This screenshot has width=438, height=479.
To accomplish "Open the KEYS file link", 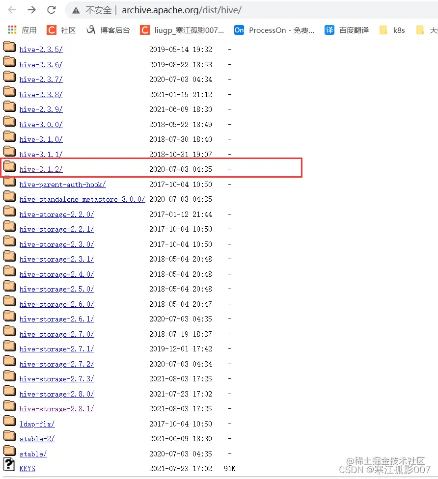I will [27, 469].
